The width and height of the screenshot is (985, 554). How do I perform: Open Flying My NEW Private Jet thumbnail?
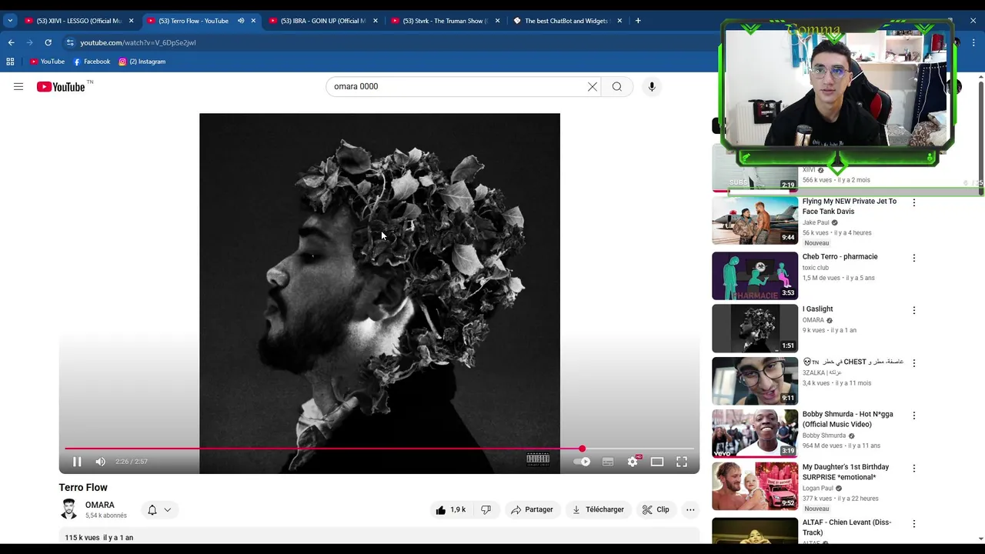[755, 220]
